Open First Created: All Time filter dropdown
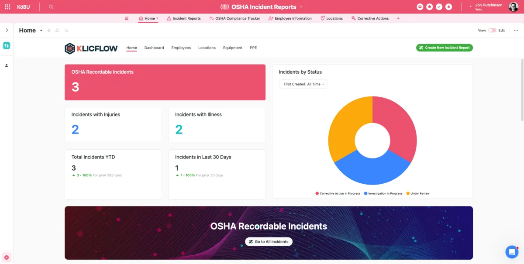524x264 pixels. (303, 84)
